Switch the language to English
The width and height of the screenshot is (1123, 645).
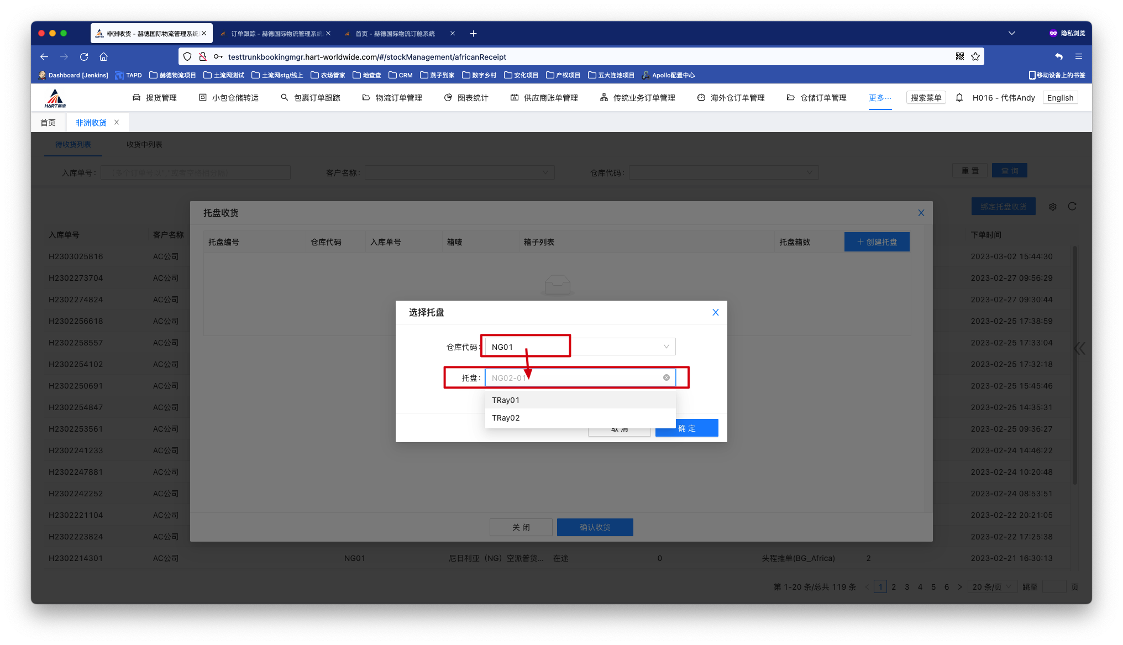coord(1060,98)
